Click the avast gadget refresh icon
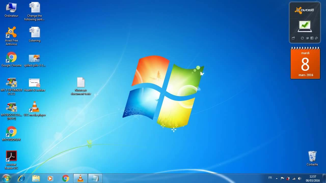 (x=302, y=38)
